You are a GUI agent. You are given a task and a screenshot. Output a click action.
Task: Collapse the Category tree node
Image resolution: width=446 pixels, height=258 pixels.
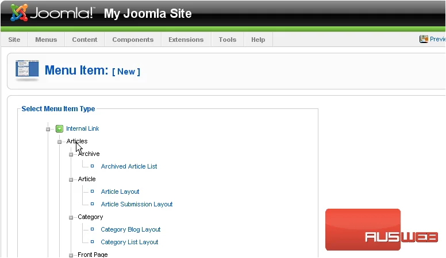(x=71, y=218)
